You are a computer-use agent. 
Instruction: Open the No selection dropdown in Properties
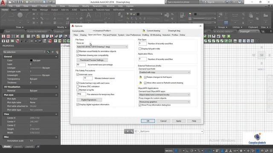pos(24,52)
